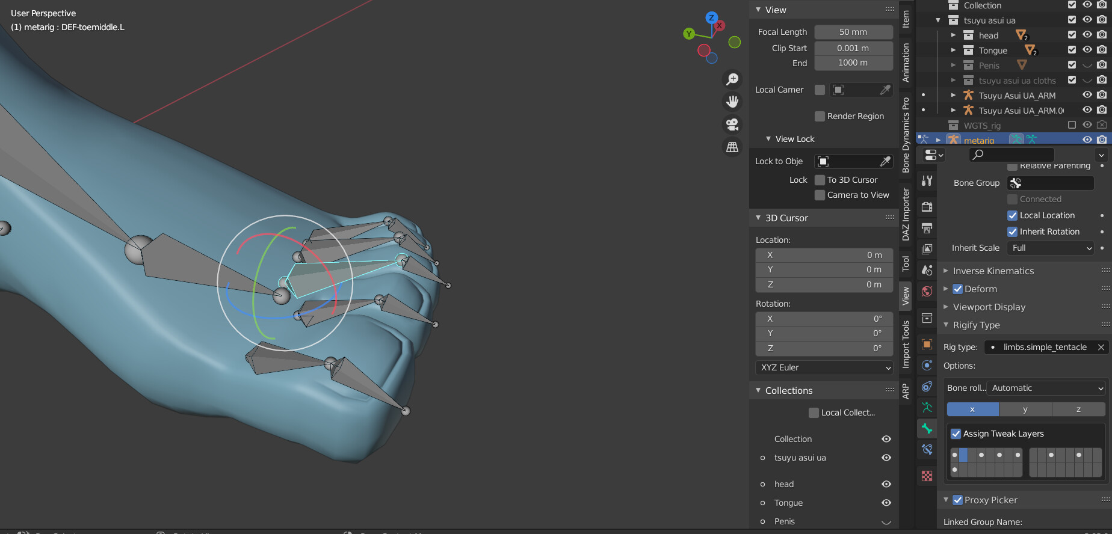This screenshot has width=1112, height=534.
Task: Expand the Inverse Kinematics panel
Action: [993, 271]
